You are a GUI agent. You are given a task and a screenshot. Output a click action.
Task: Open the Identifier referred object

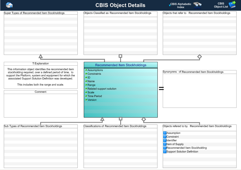tap(171, 140)
